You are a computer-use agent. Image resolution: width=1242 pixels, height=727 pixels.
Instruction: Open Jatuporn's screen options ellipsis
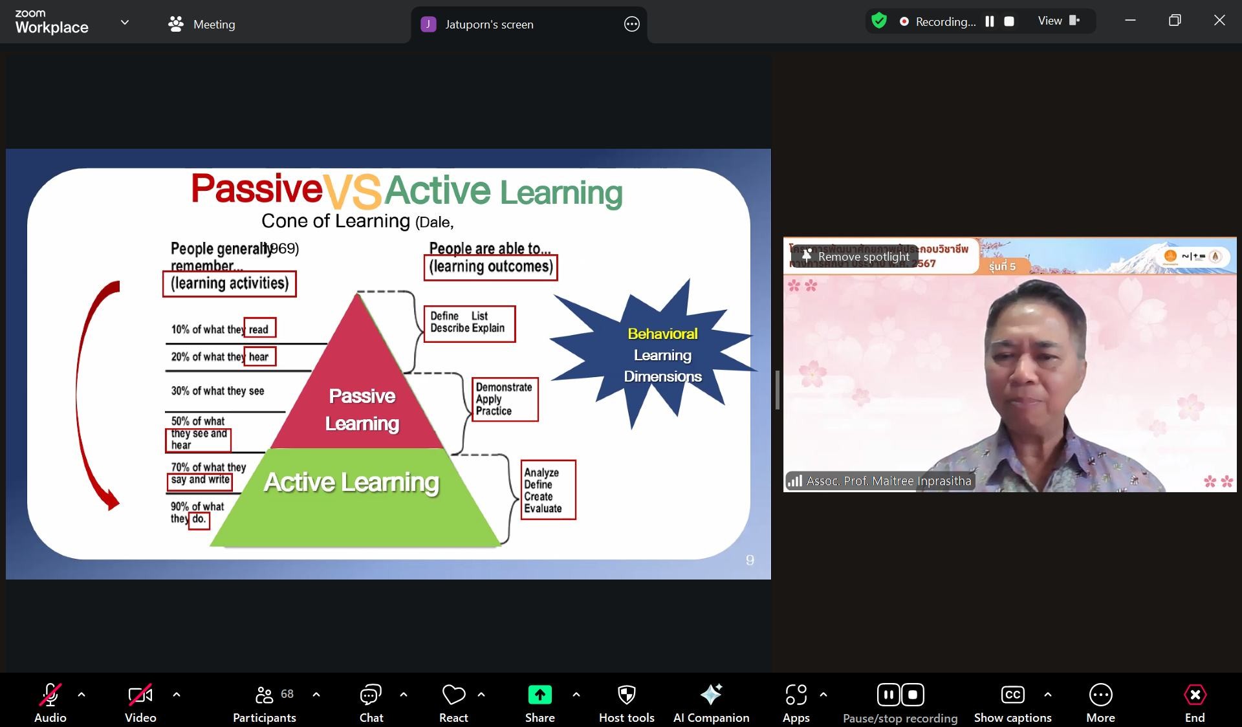pyautogui.click(x=631, y=25)
